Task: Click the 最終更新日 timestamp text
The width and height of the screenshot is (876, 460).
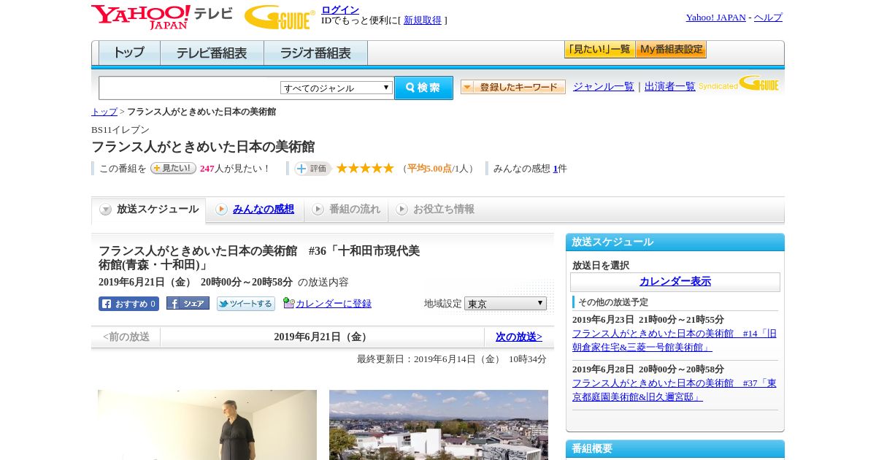Action: tap(452, 359)
